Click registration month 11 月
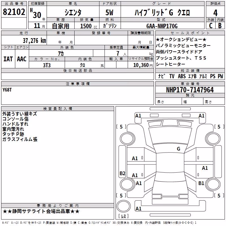The width and height of the screenshot is (226, 226). (x=39, y=26)
